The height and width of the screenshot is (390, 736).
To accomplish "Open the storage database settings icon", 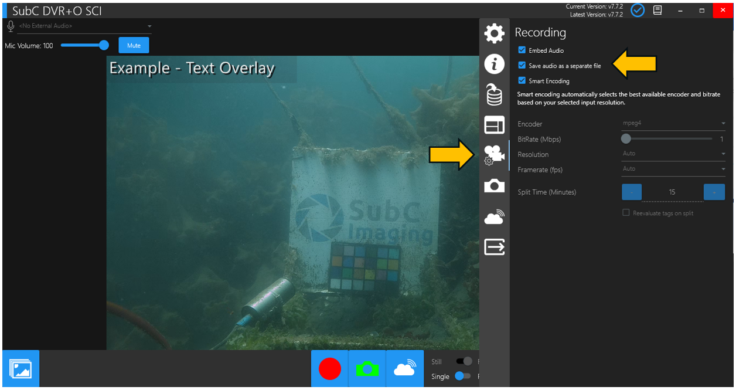I will (x=494, y=94).
